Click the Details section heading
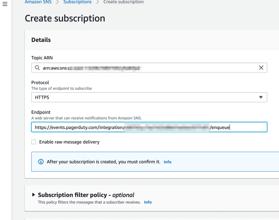This screenshot has height=220, width=279. pyautogui.click(x=41, y=40)
